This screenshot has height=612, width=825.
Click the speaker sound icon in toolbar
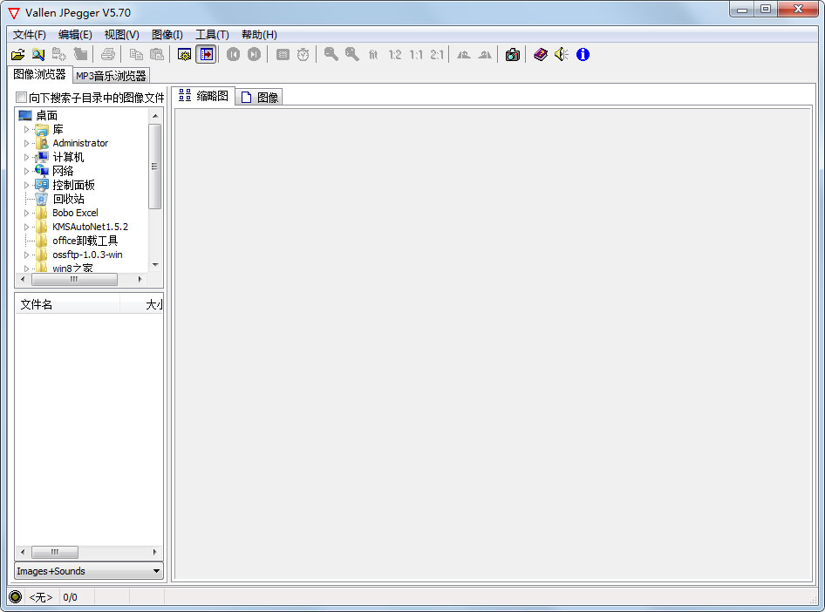[x=562, y=55]
